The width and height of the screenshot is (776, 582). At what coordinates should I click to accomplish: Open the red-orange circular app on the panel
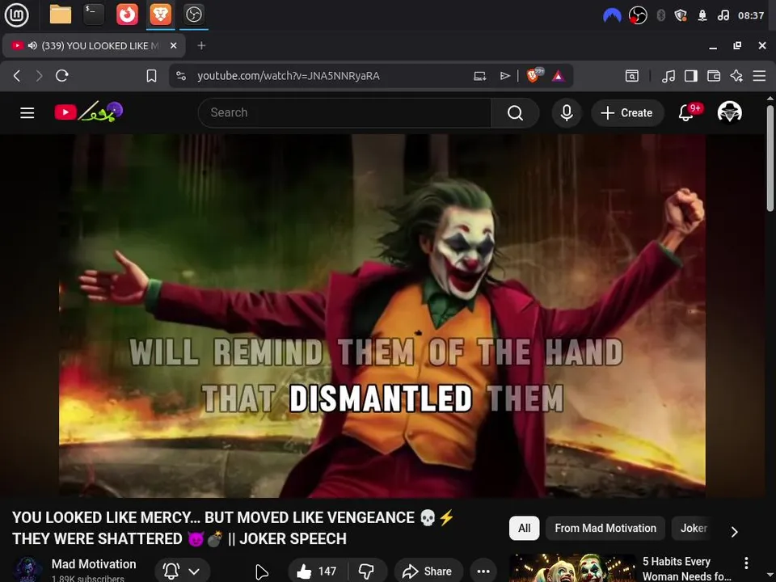pyautogui.click(x=127, y=15)
